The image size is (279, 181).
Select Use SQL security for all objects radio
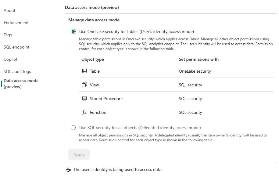(x=73, y=128)
